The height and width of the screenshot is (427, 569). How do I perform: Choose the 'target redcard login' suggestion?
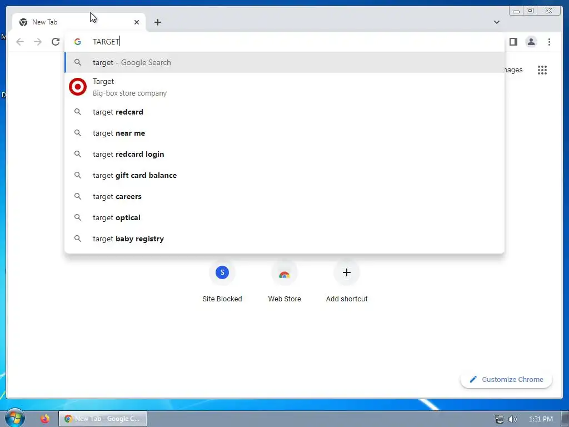click(x=284, y=154)
